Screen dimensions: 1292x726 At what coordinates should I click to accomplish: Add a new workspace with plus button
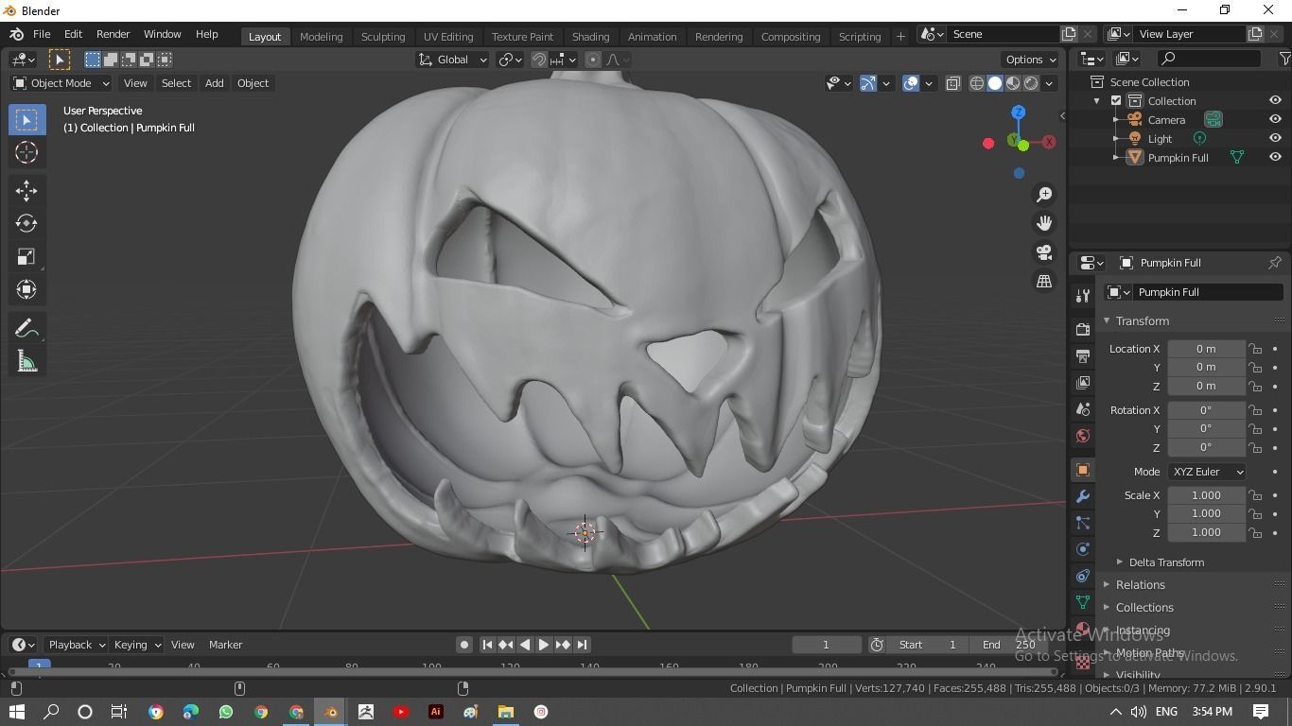(x=900, y=36)
